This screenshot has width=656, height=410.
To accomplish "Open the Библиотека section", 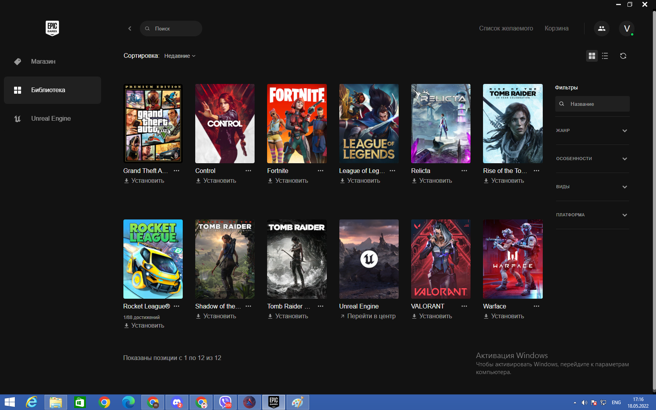I will click(52, 90).
